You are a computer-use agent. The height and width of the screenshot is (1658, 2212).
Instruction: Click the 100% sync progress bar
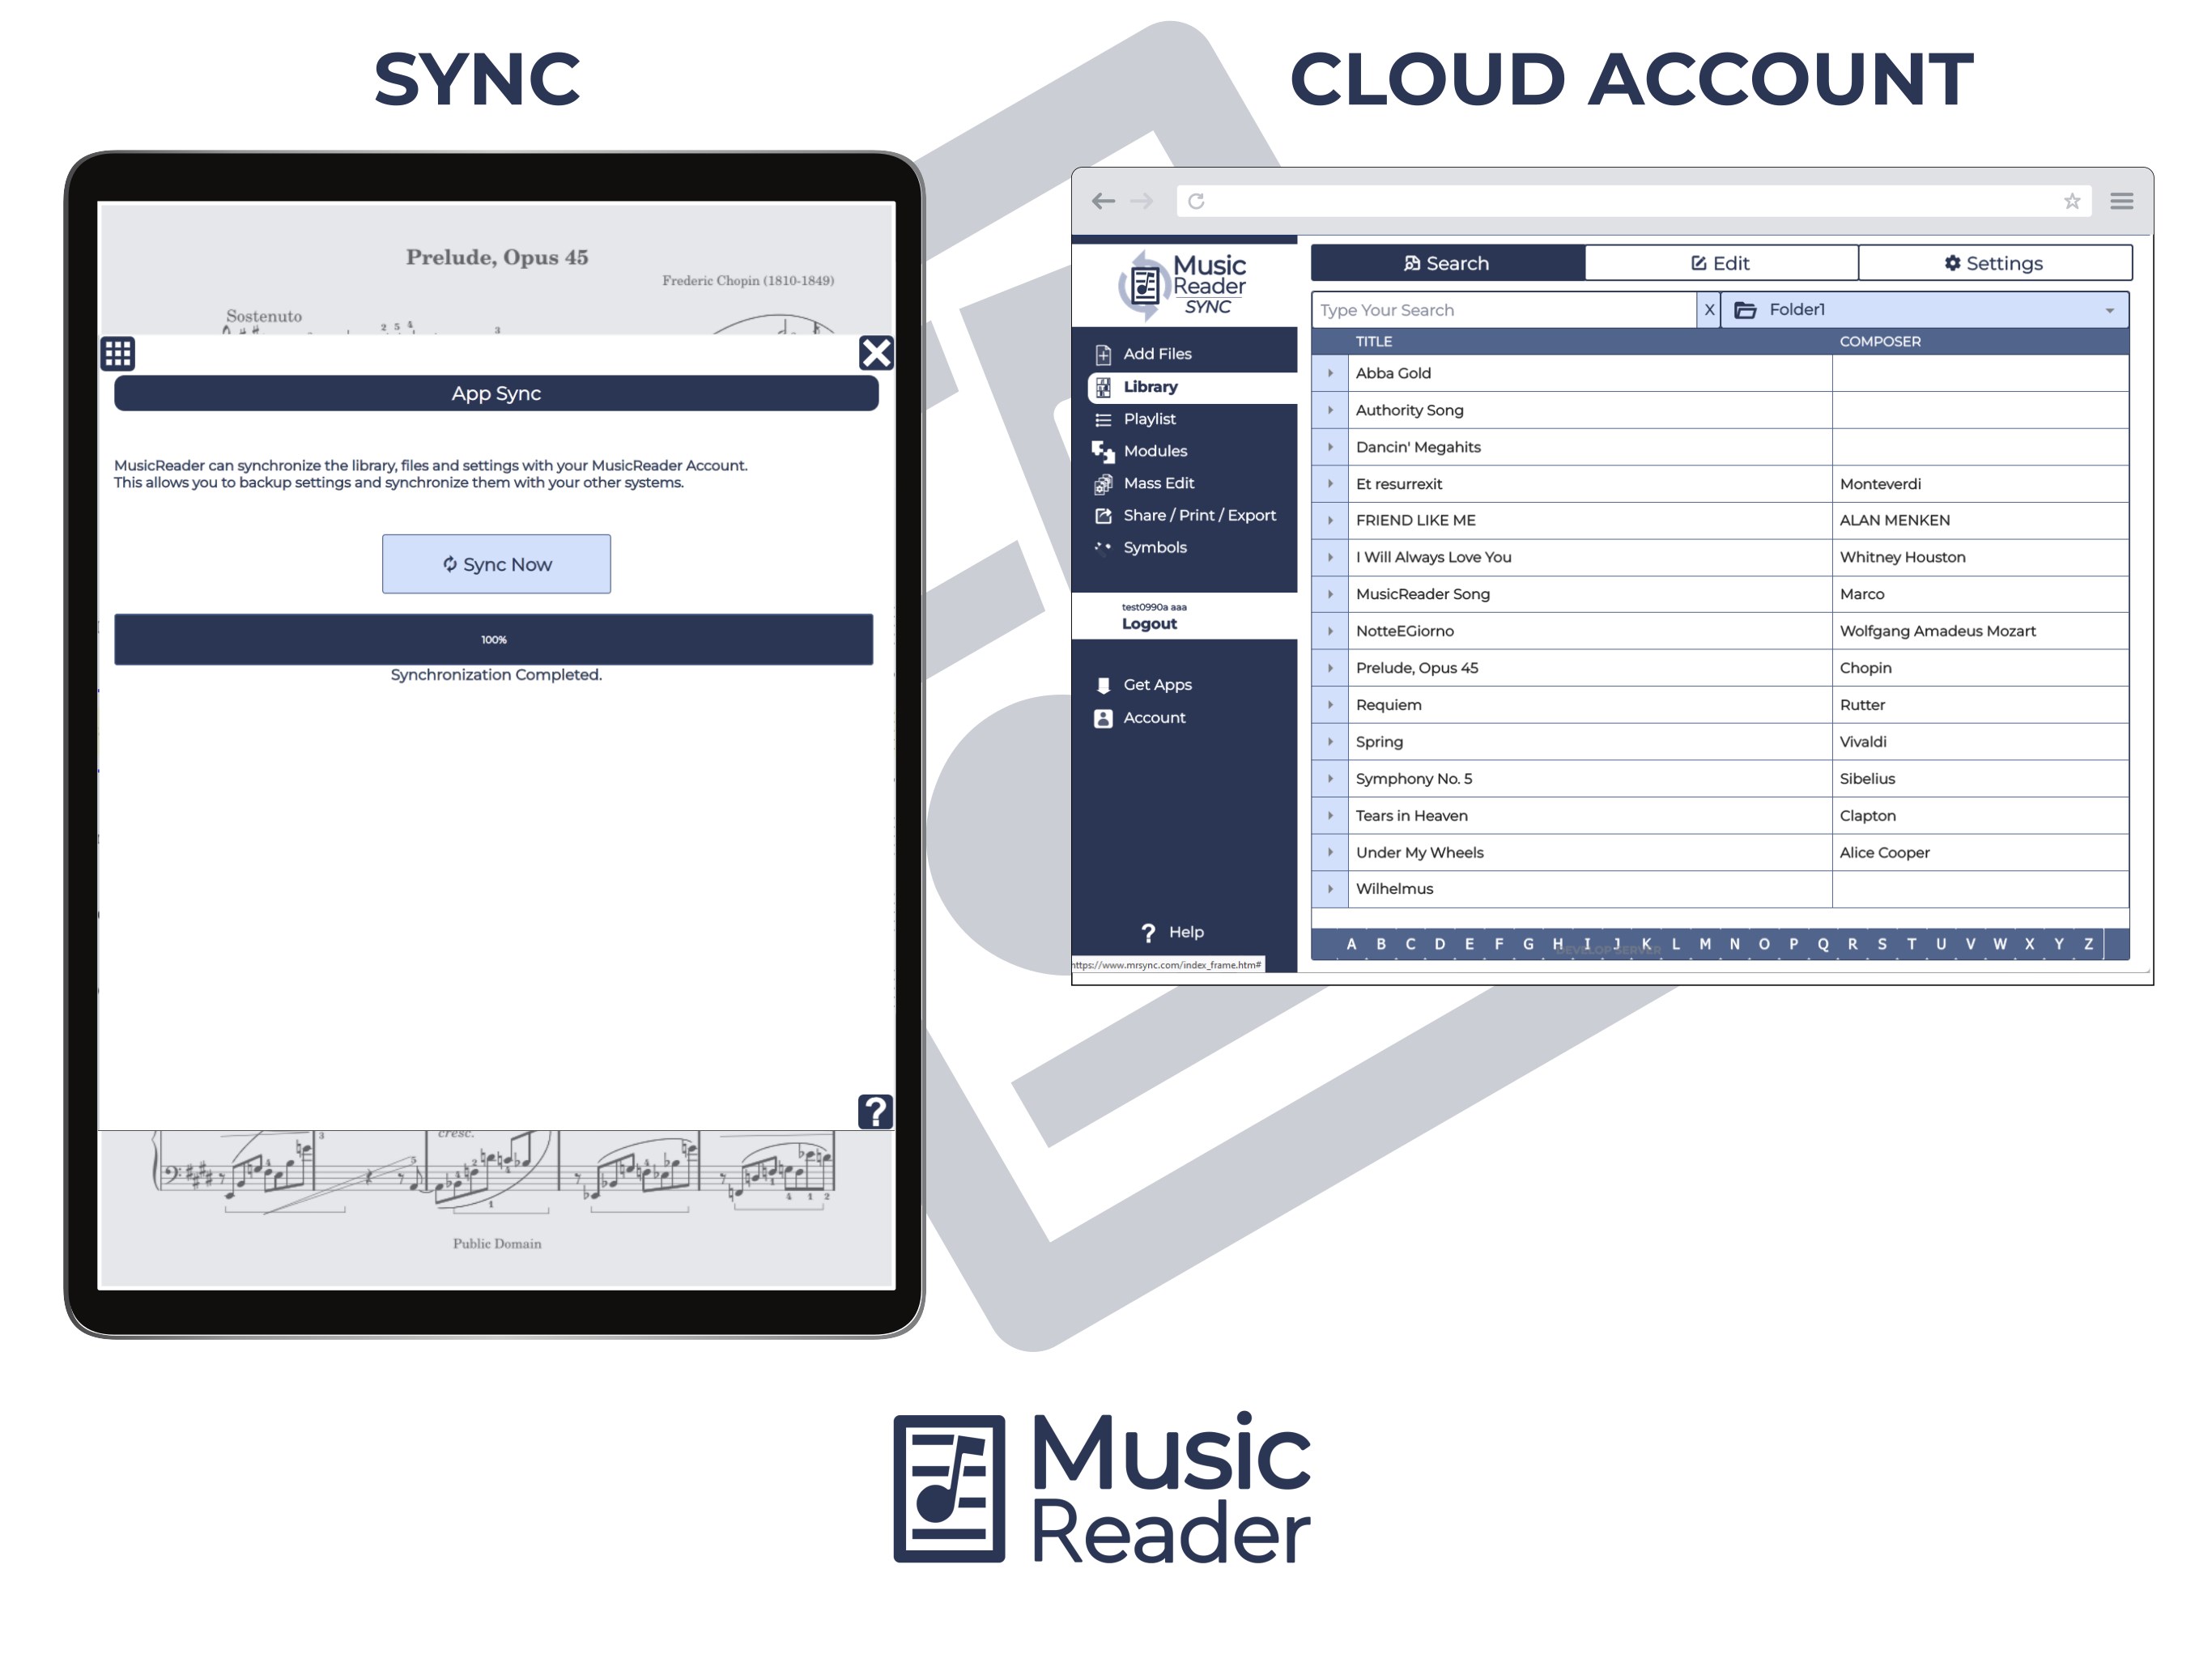[493, 640]
